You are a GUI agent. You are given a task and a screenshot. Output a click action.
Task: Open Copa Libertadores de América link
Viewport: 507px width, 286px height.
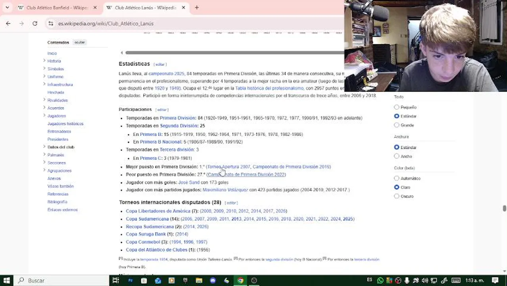[x=158, y=211]
